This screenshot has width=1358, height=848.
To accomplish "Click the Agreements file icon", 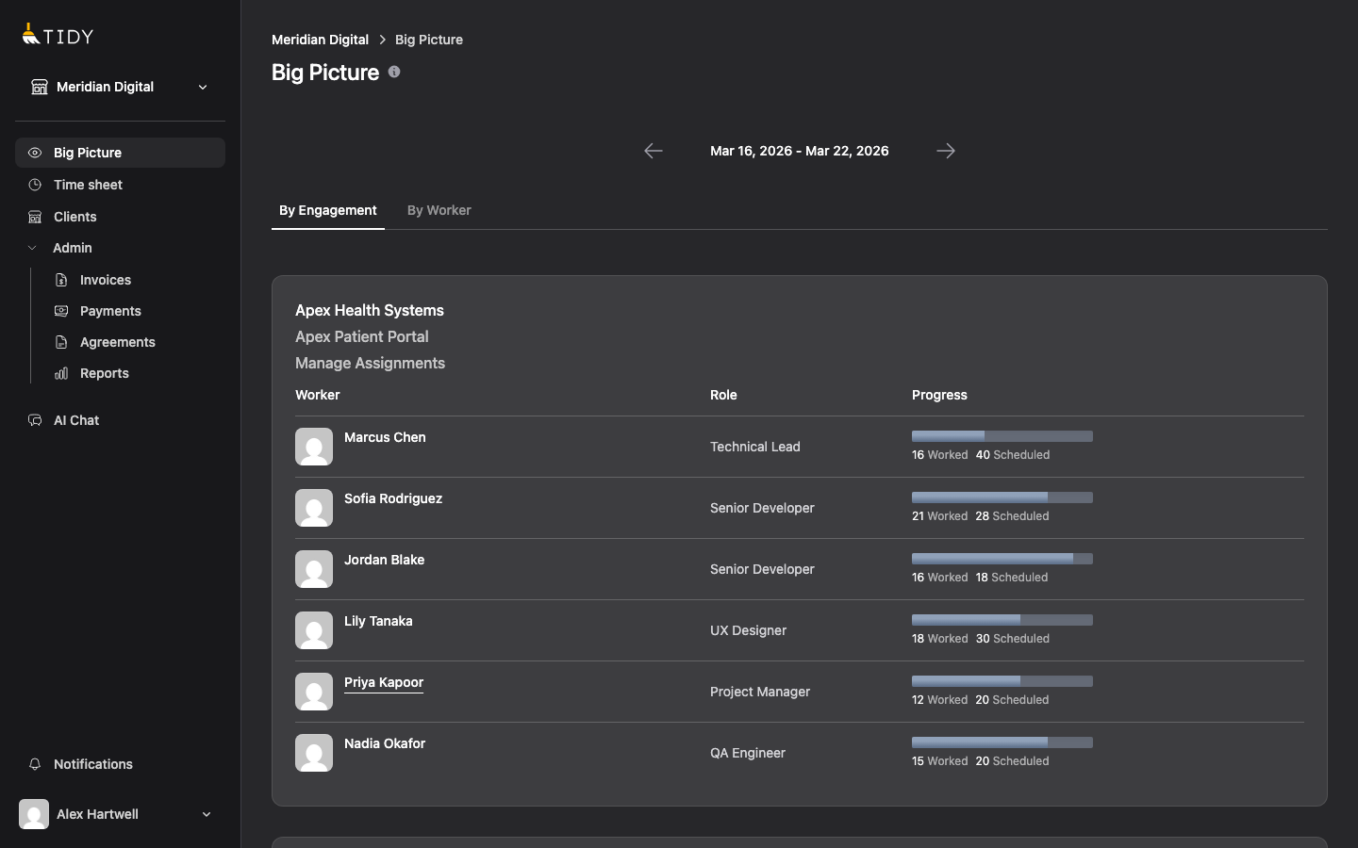I will click(60, 342).
